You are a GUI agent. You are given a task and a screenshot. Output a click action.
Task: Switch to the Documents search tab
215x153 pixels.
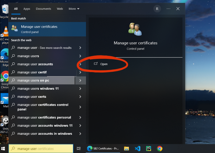point(44,9)
